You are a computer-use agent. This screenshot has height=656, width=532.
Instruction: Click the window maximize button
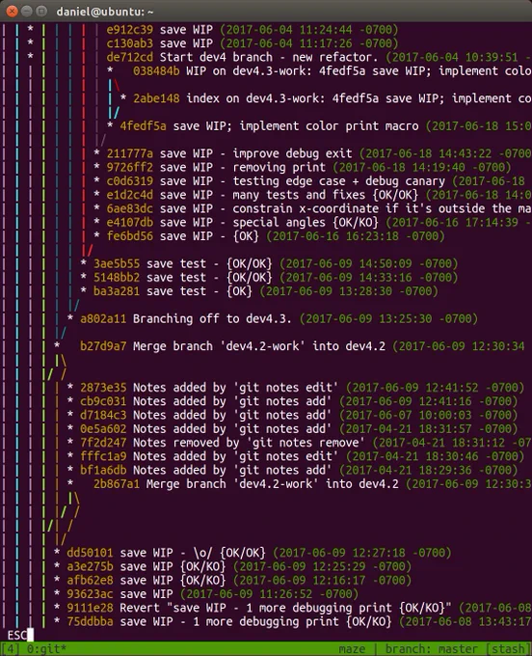coord(40,12)
